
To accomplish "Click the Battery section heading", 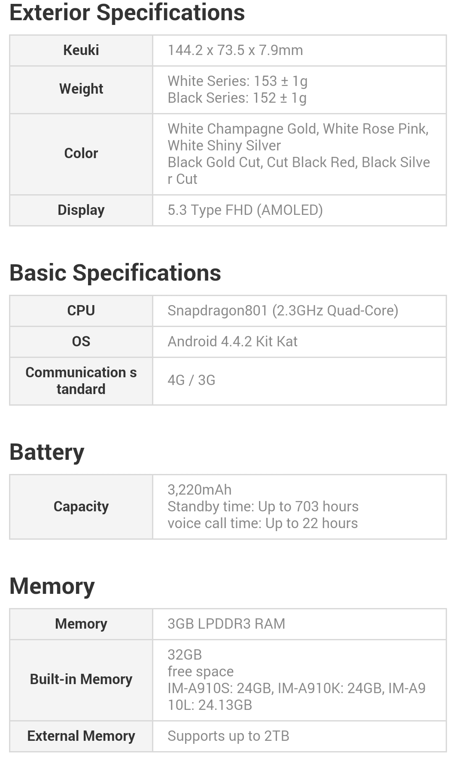I will 47,452.
